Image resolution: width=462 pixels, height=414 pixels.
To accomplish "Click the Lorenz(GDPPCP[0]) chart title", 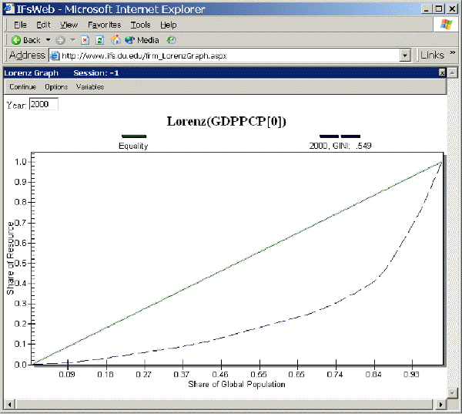I will click(x=226, y=121).
